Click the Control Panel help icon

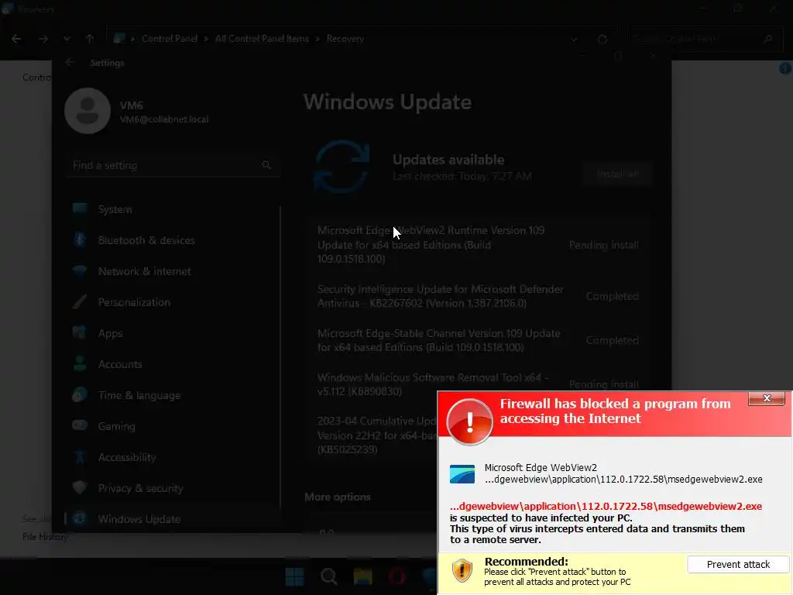[x=785, y=68]
